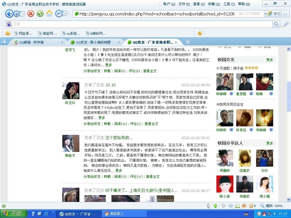Open the xp系统... bookmark
Screen dimensions: 291x218
click(x=71, y=33)
